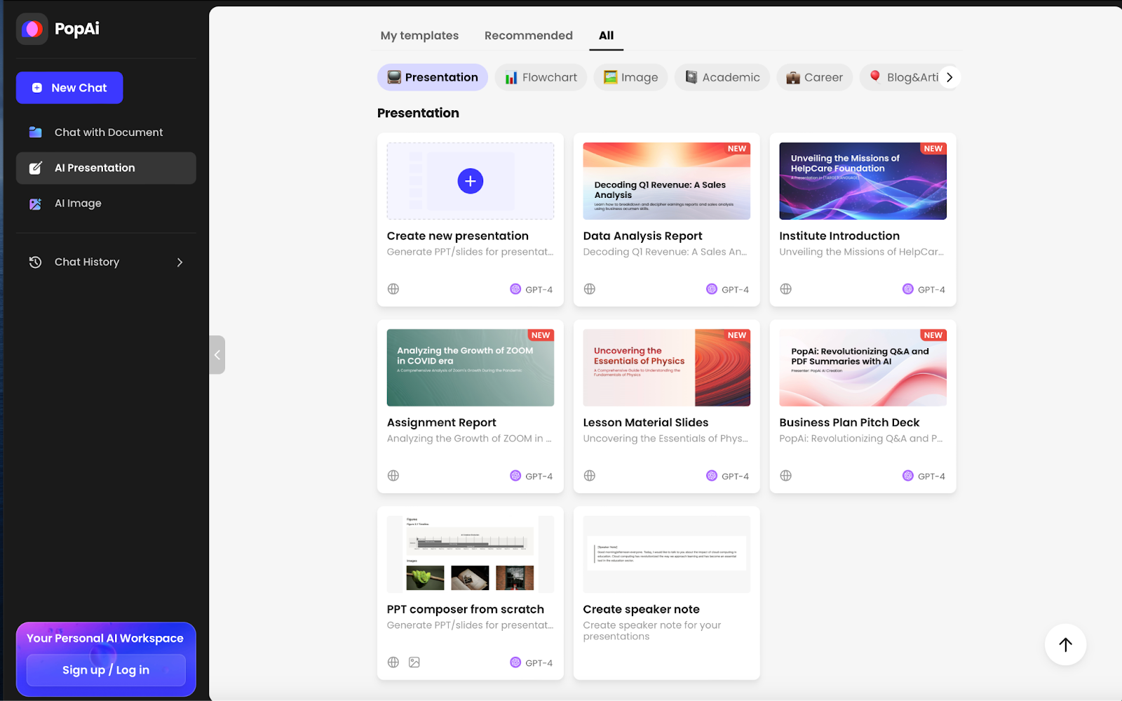Click the globe icon on Assignment Report card
The image size is (1122, 701).
393,475
